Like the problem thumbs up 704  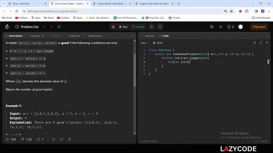11,139
